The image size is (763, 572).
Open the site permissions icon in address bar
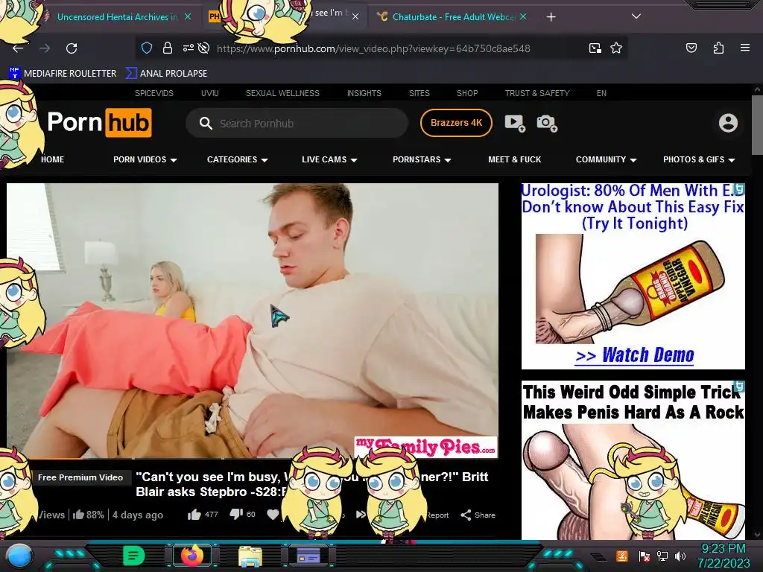(x=188, y=48)
